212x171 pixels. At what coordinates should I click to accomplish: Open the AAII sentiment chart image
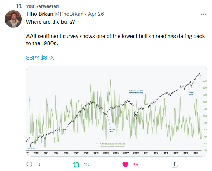coord(117,111)
